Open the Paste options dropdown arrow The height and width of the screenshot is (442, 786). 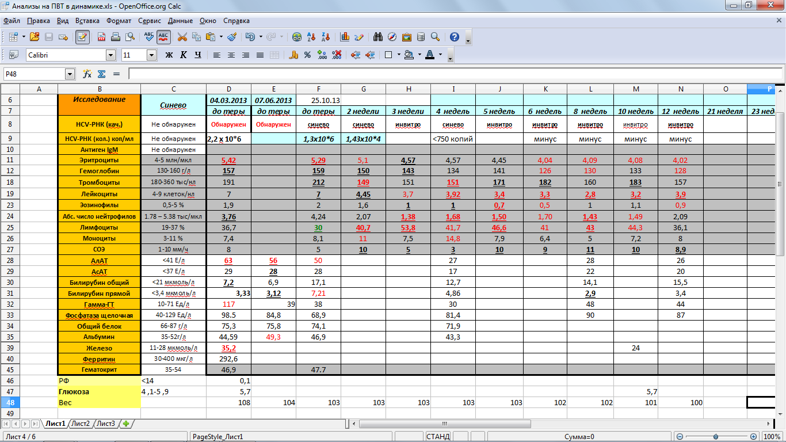221,37
